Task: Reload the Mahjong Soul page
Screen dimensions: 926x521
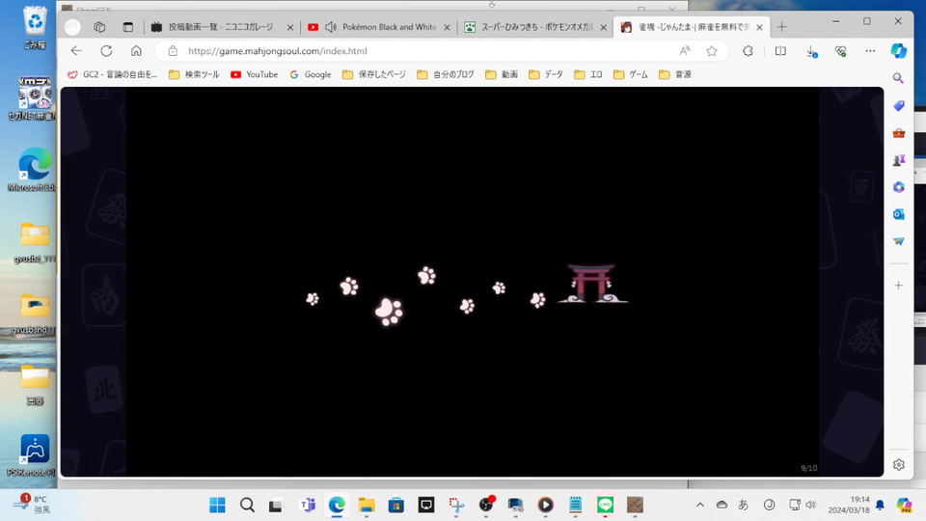Action: [x=106, y=51]
